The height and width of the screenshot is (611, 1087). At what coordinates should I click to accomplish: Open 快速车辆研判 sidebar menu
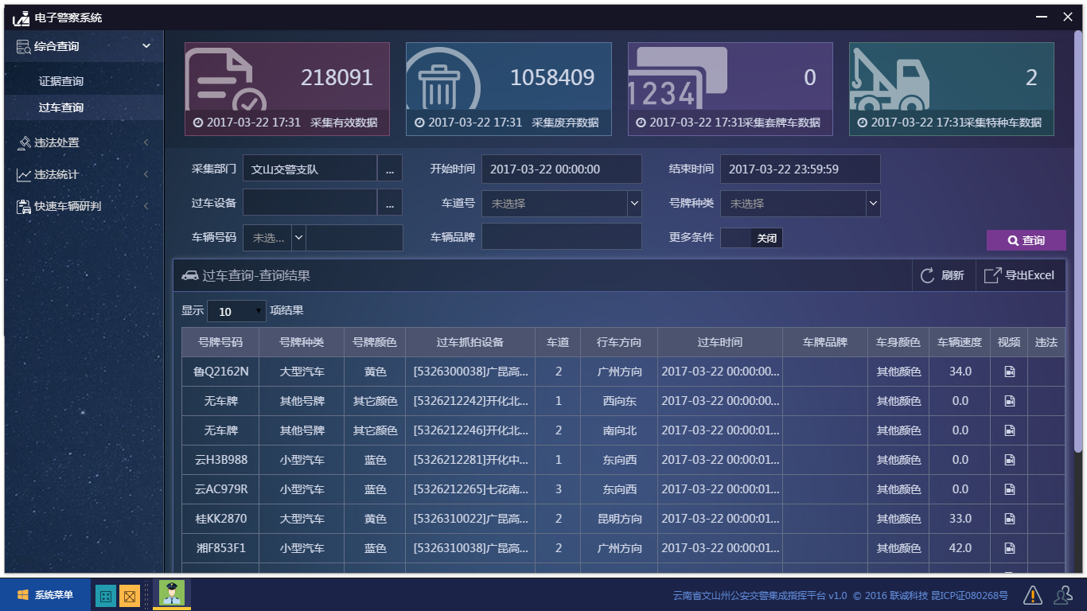[83, 206]
